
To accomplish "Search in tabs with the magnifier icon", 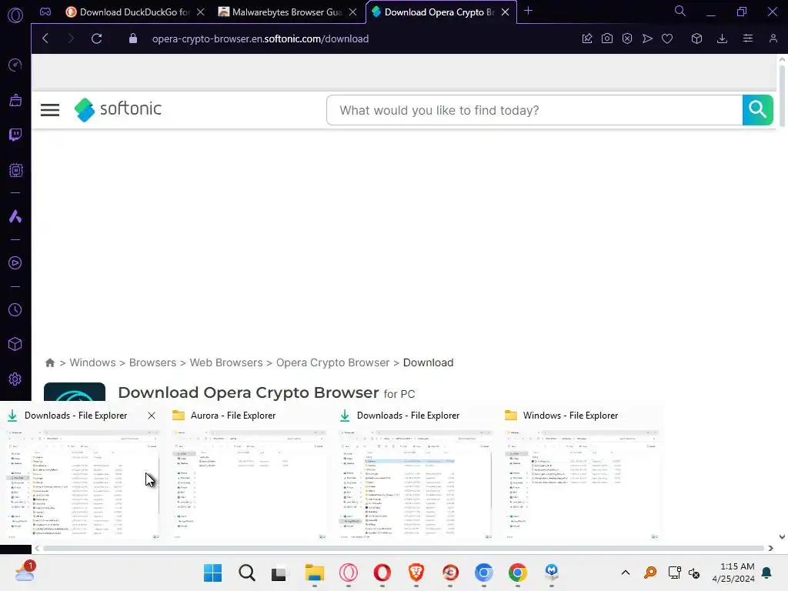I will 680,11.
